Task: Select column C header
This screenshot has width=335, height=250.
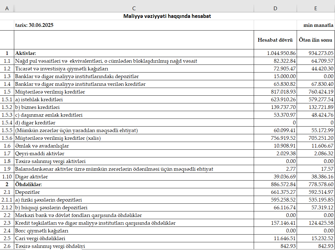Action: coord(134,8)
